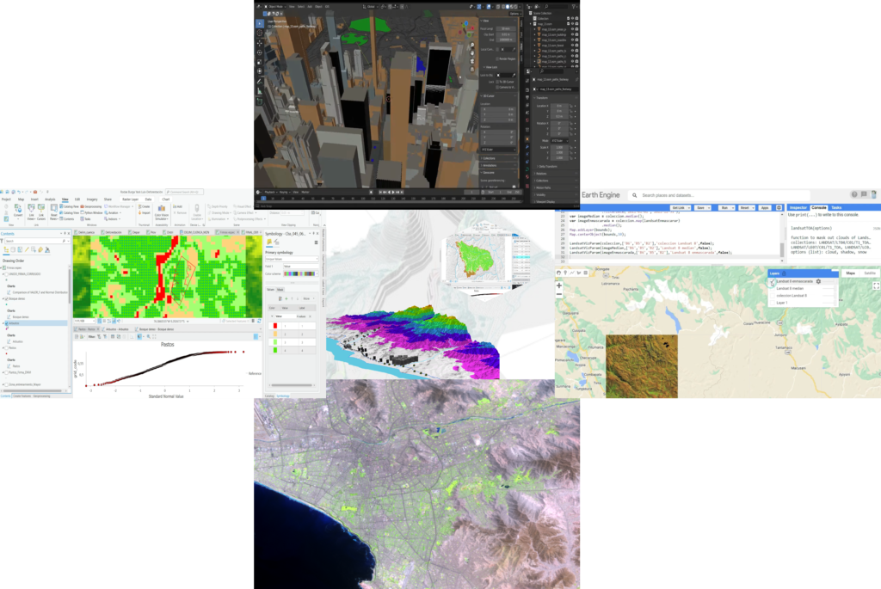
Task: Toggle Landsat 8 enmascarada layer checkbox
Action: coord(772,282)
